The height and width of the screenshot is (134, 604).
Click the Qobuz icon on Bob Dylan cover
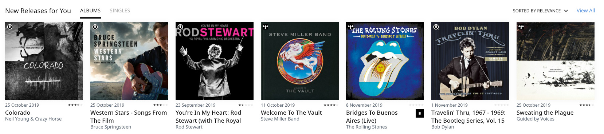coord(436,27)
